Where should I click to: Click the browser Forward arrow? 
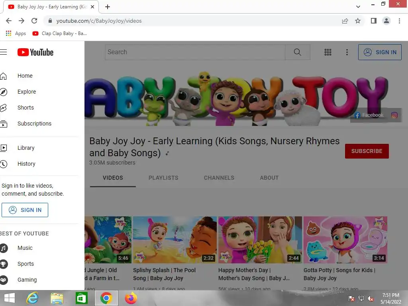pos(22,21)
